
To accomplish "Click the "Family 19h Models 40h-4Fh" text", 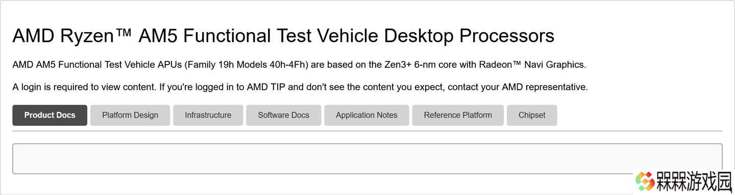I will coord(247,65).
